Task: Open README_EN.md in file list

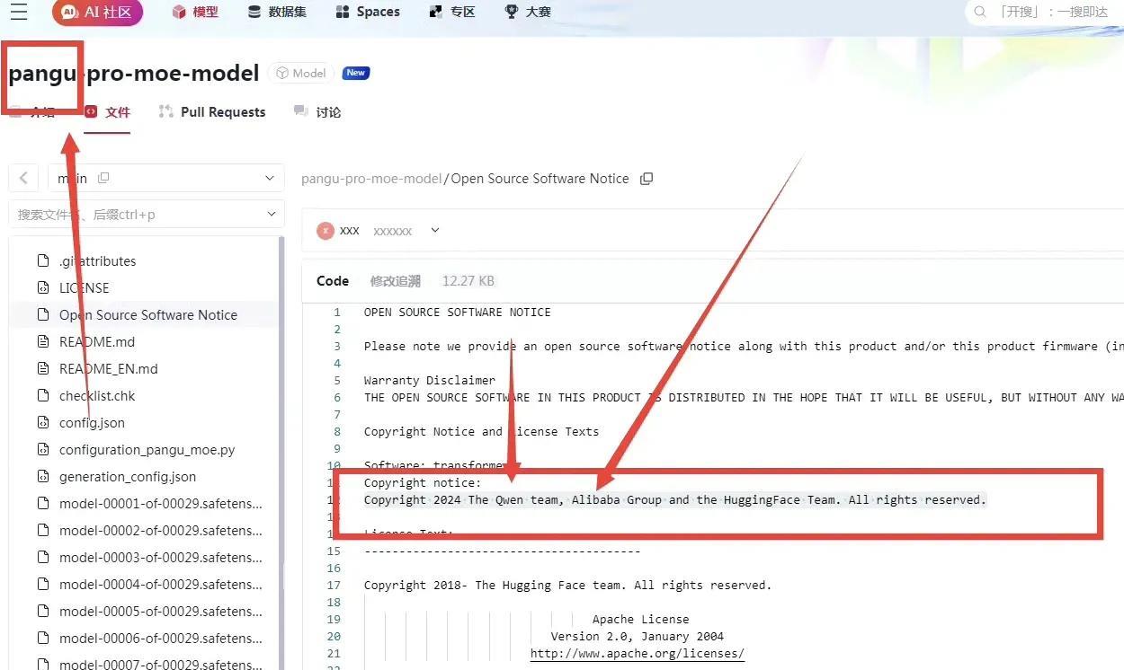Action: (109, 369)
